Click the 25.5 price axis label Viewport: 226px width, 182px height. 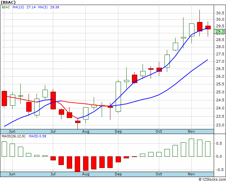220,84
